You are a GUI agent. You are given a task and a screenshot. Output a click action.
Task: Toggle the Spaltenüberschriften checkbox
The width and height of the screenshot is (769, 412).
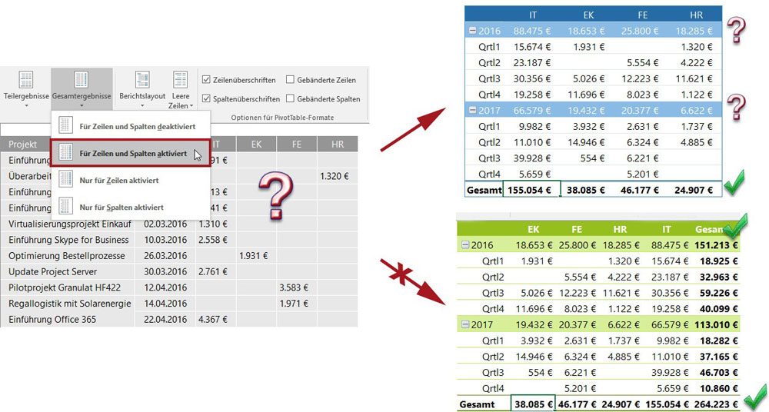pyautogui.click(x=206, y=98)
